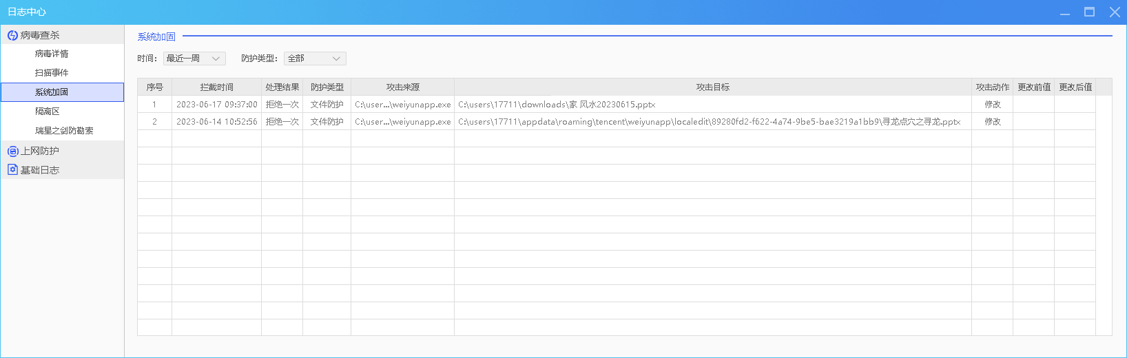Expand the 上网防护 section
The width and height of the screenshot is (1127, 358).
pyautogui.click(x=62, y=151)
